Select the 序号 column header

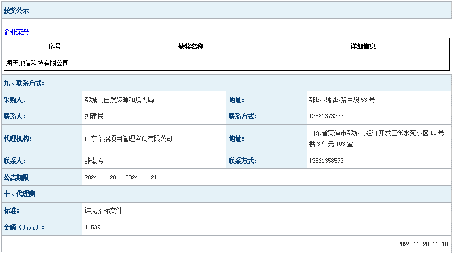tap(55, 46)
